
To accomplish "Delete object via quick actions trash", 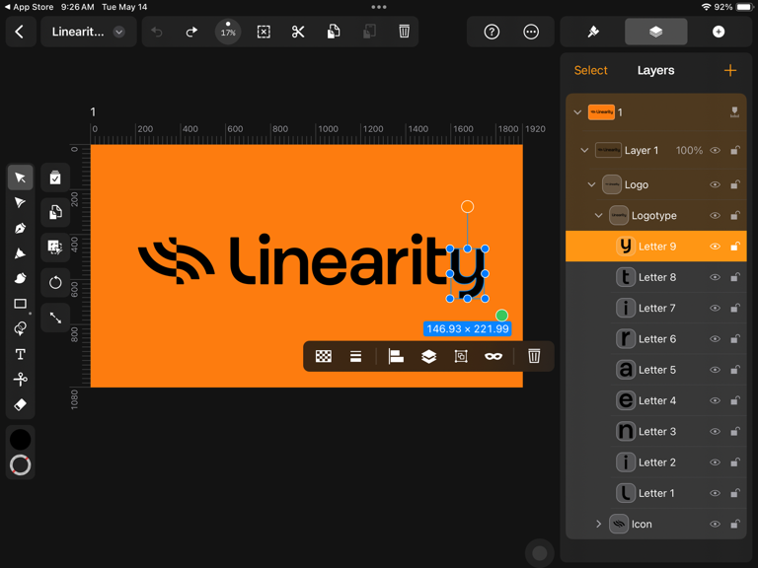I will 534,356.
